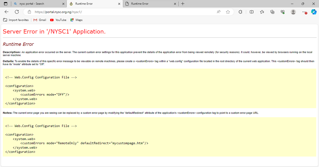This screenshot has width=319, height=167.
Task: Open the tab actions menu icon
Action: click(6, 4)
